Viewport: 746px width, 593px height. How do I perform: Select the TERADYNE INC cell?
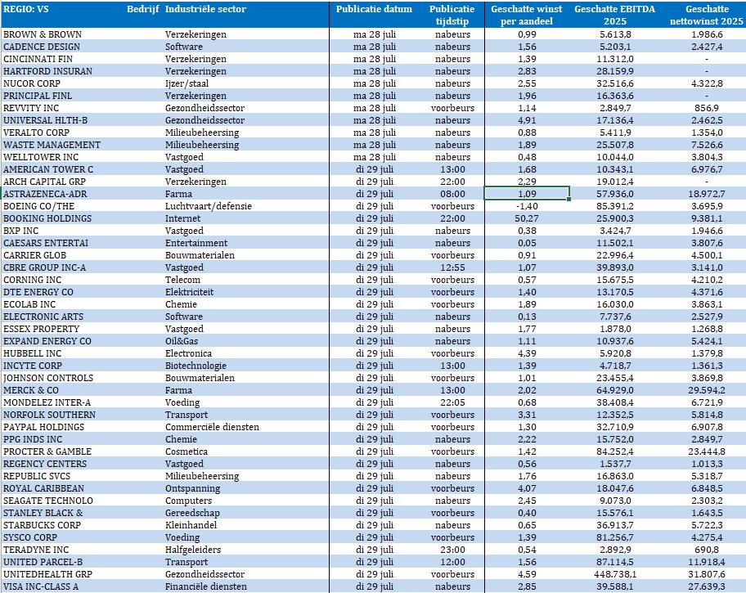(36, 550)
